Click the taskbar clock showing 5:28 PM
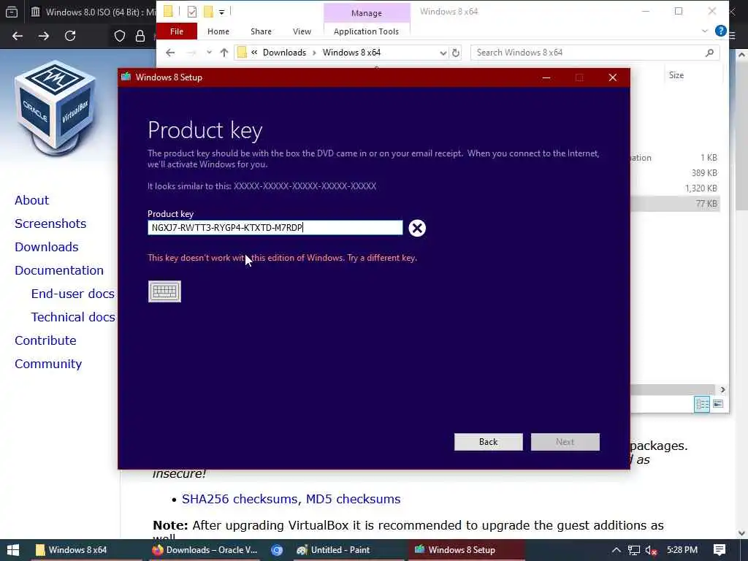Viewport: 748px width, 561px height. pyautogui.click(x=682, y=550)
